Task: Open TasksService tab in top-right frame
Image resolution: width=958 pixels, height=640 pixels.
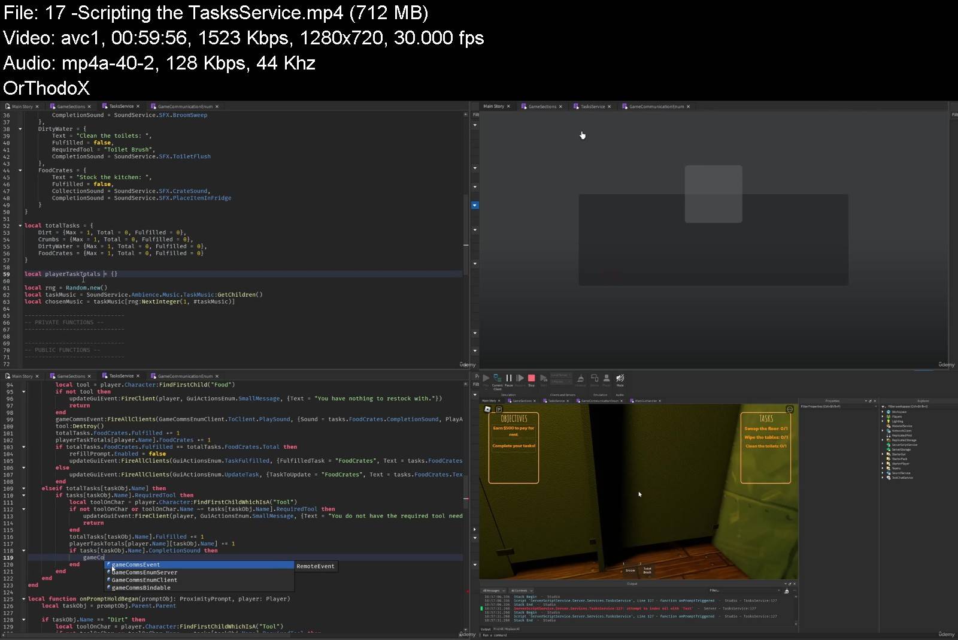Action: [592, 107]
